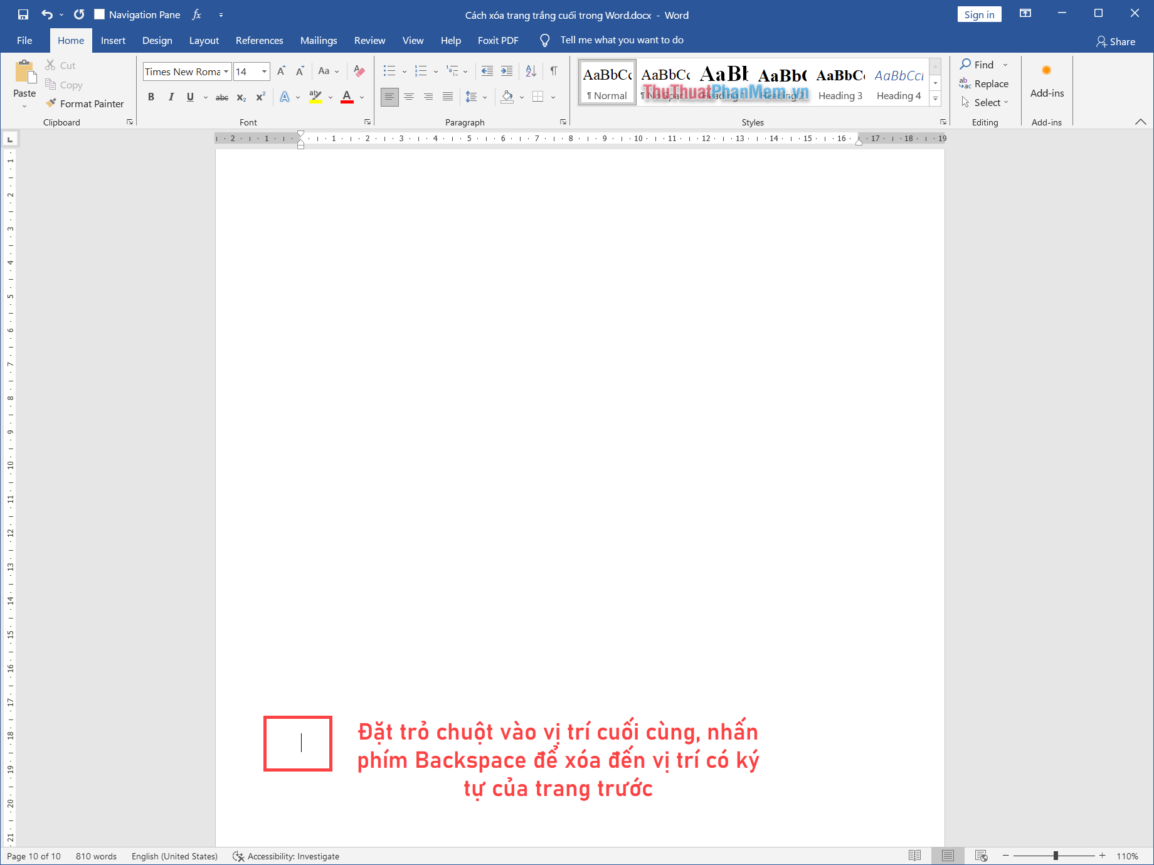Toggle bold formatting
Viewport: 1154px width, 865px height.
pyautogui.click(x=151, y=97)
